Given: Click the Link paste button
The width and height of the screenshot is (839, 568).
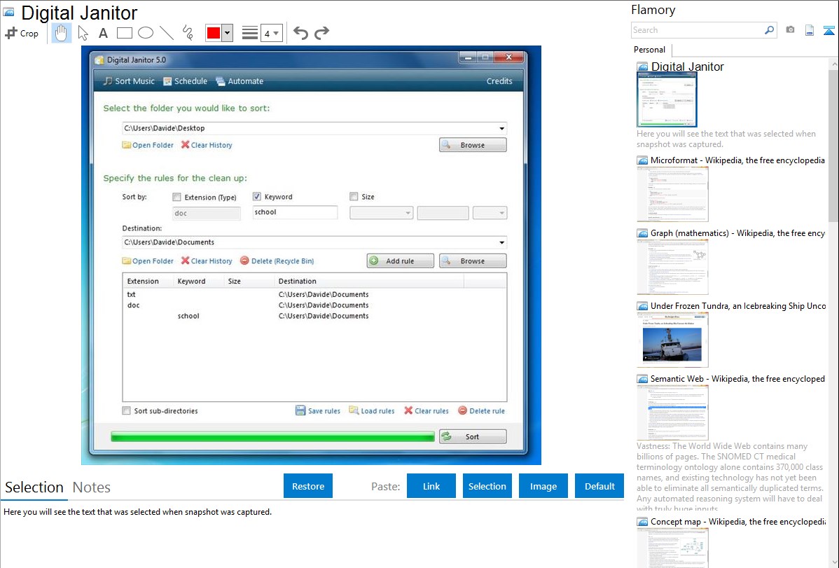Looking at the screenshot, I should (x=431, y=486).
